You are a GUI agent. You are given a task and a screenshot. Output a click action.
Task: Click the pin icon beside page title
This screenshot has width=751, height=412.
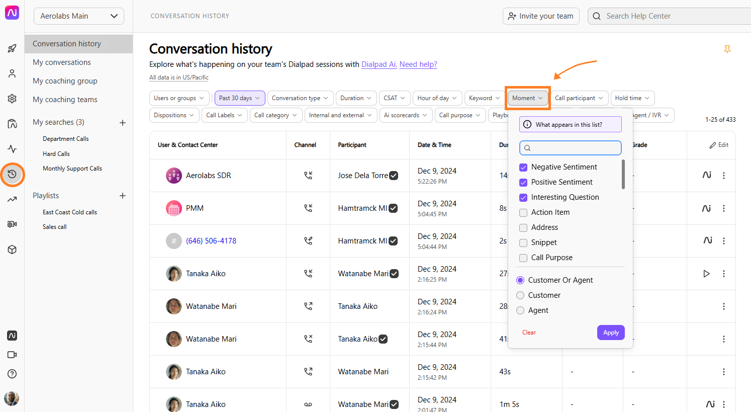click(x=727, y=49)
